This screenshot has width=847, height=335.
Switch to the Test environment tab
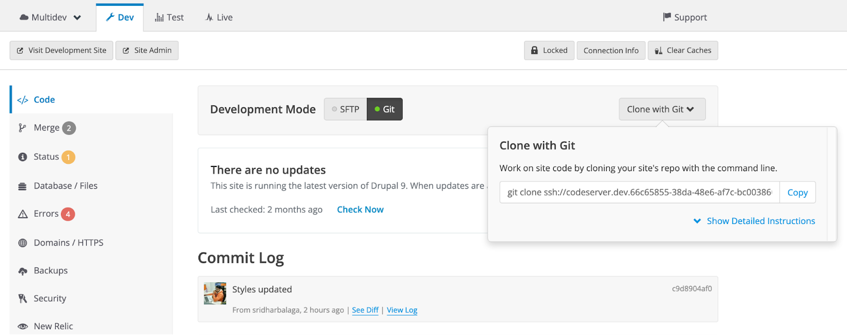coord(169,17)
